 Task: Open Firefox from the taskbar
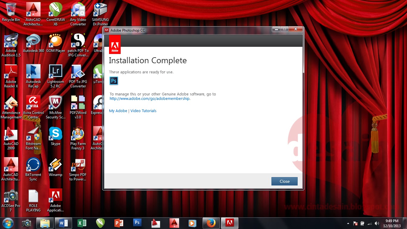[211, 223]
